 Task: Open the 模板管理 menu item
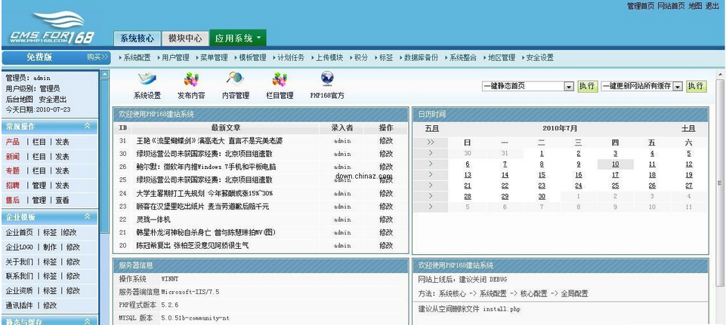252,58
